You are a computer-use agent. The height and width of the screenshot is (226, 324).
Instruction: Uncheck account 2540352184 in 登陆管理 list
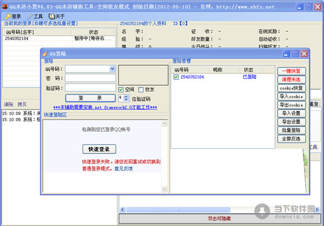point(176,77)
